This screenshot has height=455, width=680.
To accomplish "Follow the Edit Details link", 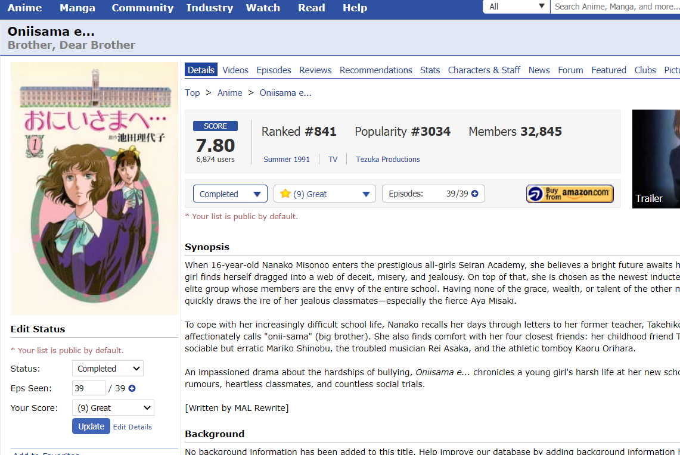I will tap(132, 427).
